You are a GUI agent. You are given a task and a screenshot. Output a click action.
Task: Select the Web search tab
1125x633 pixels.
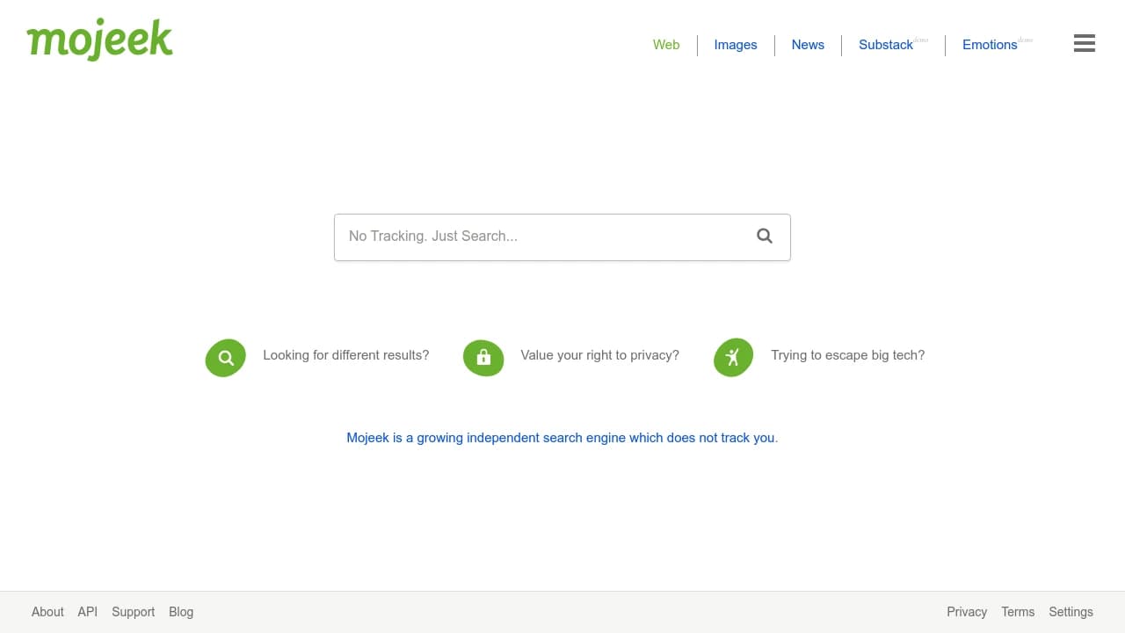[x=666, y=45]
